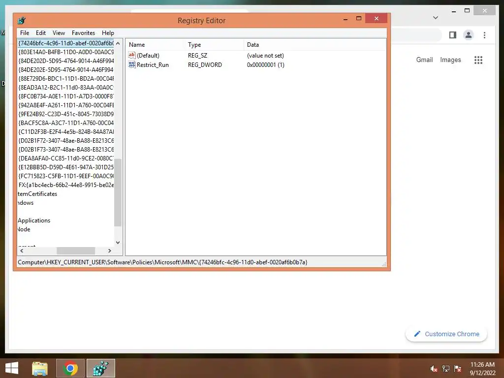The width and height of the screenshot is (504, 378).
Task: Open Gmail link in Chrome window
Action: click(424, 60)
